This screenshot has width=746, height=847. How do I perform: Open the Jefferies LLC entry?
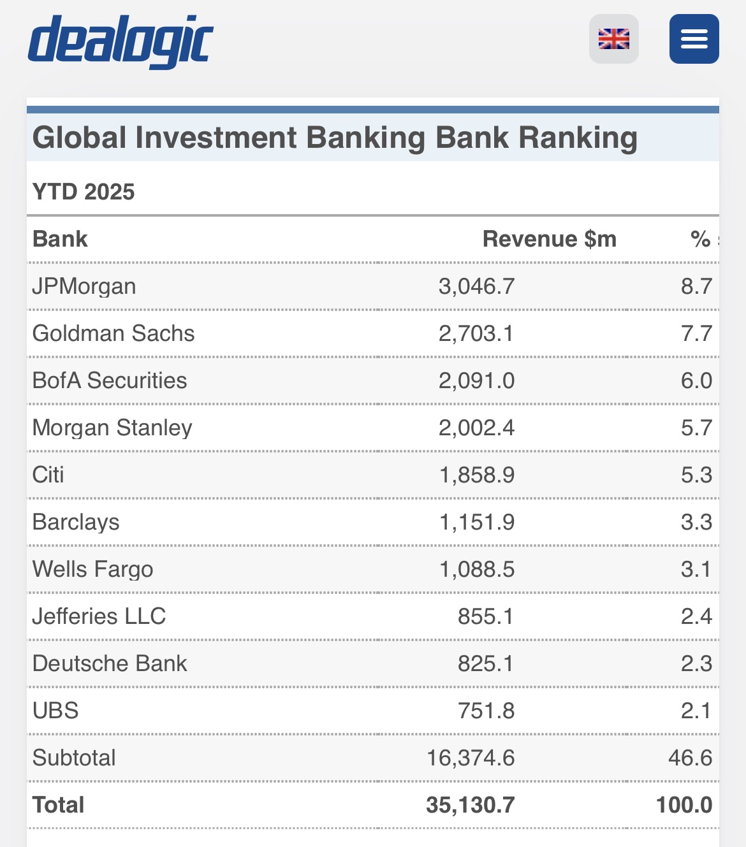pyautogui.click(x=99, y=616)
